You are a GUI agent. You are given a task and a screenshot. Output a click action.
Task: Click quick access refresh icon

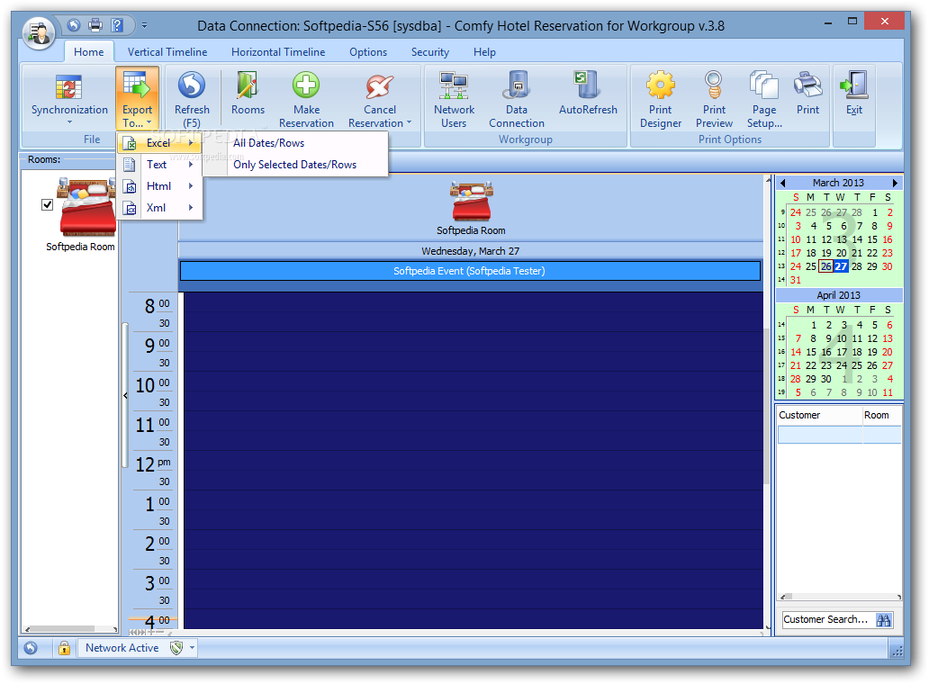74,25
